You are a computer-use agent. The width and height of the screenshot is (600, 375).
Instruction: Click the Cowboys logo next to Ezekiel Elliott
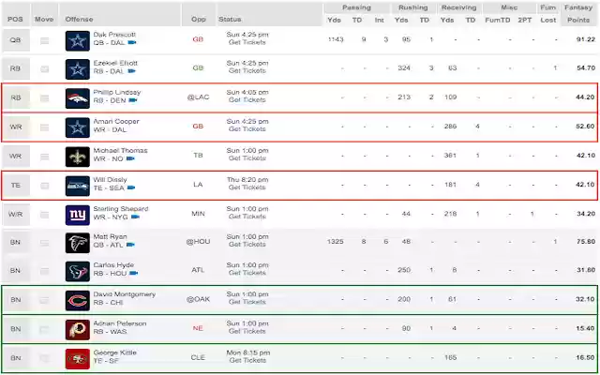click(x=77, y=69)
